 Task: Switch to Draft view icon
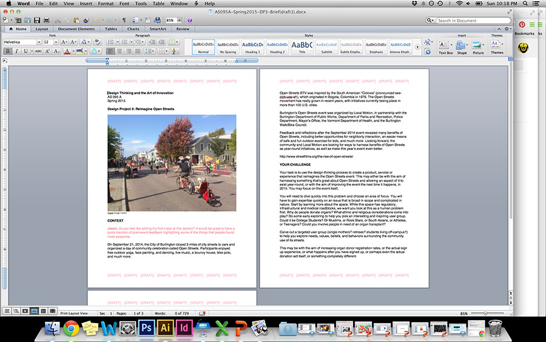(x=7, y=310)
